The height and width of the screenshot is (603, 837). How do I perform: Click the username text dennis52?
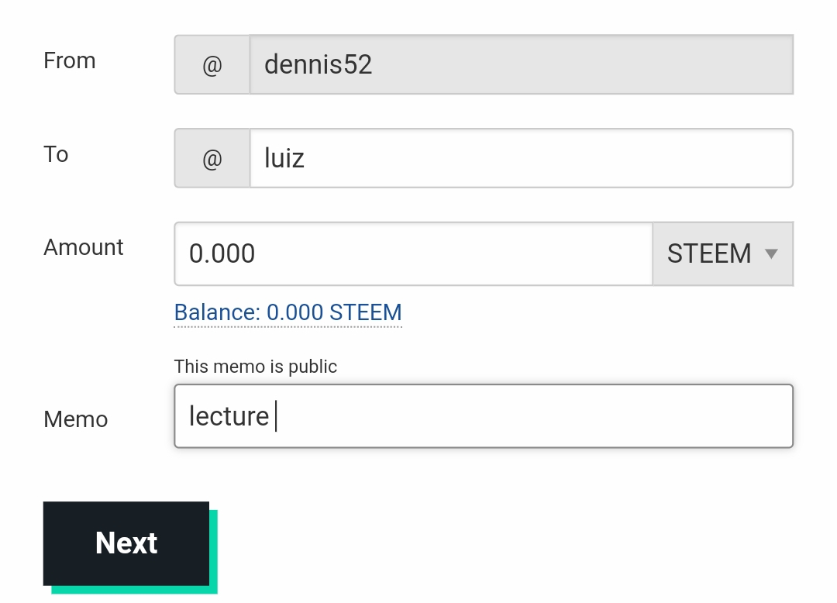tap(318, 65)
